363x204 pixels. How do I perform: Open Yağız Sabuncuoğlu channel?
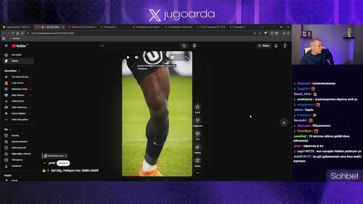tap(18, 107)
